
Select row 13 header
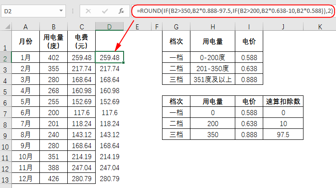point(5,179)
